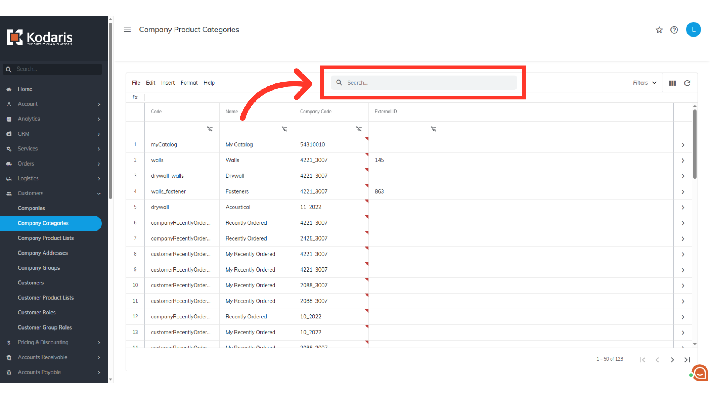Open the Insert menu
710x399 pixels.
[168, 83]
